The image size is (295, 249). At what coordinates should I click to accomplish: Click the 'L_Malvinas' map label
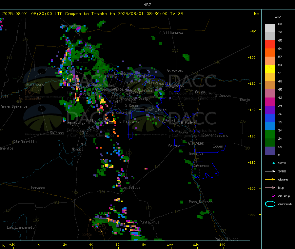coord(129,121)
